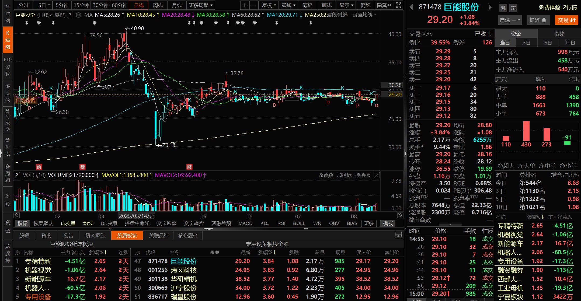Click the plus zoom-in chart icon
The width and height of the screenshot is (581, 301).
(245, 5)
